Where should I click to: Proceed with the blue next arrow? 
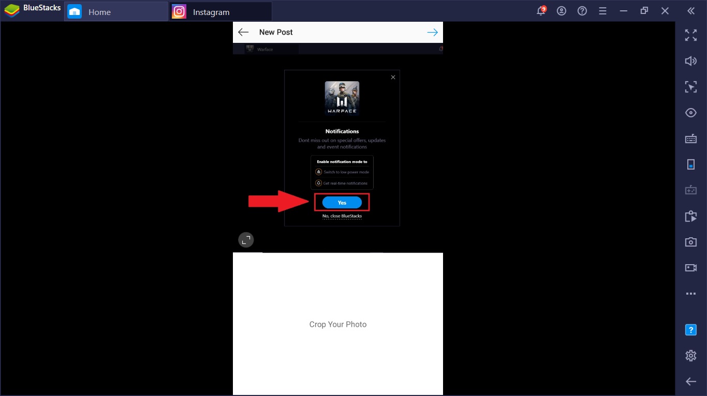(432, 32)
